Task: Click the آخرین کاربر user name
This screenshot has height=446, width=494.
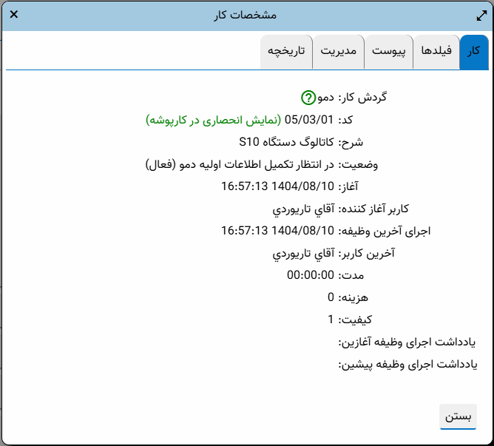Action: pos(304,253)
